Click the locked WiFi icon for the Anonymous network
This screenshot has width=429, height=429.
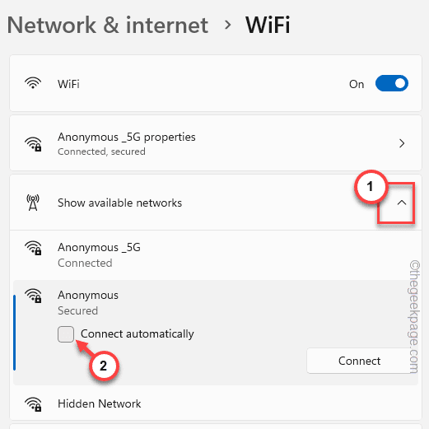(x=33, y=296)
